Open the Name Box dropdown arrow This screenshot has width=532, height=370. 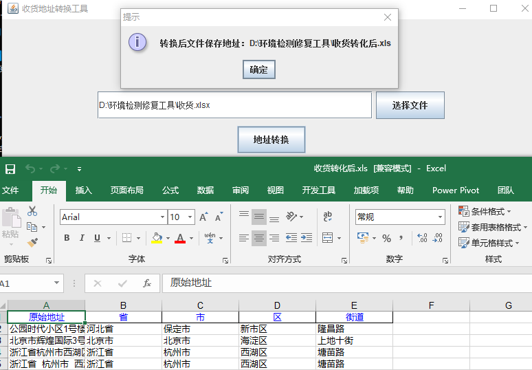pos(56,283)
